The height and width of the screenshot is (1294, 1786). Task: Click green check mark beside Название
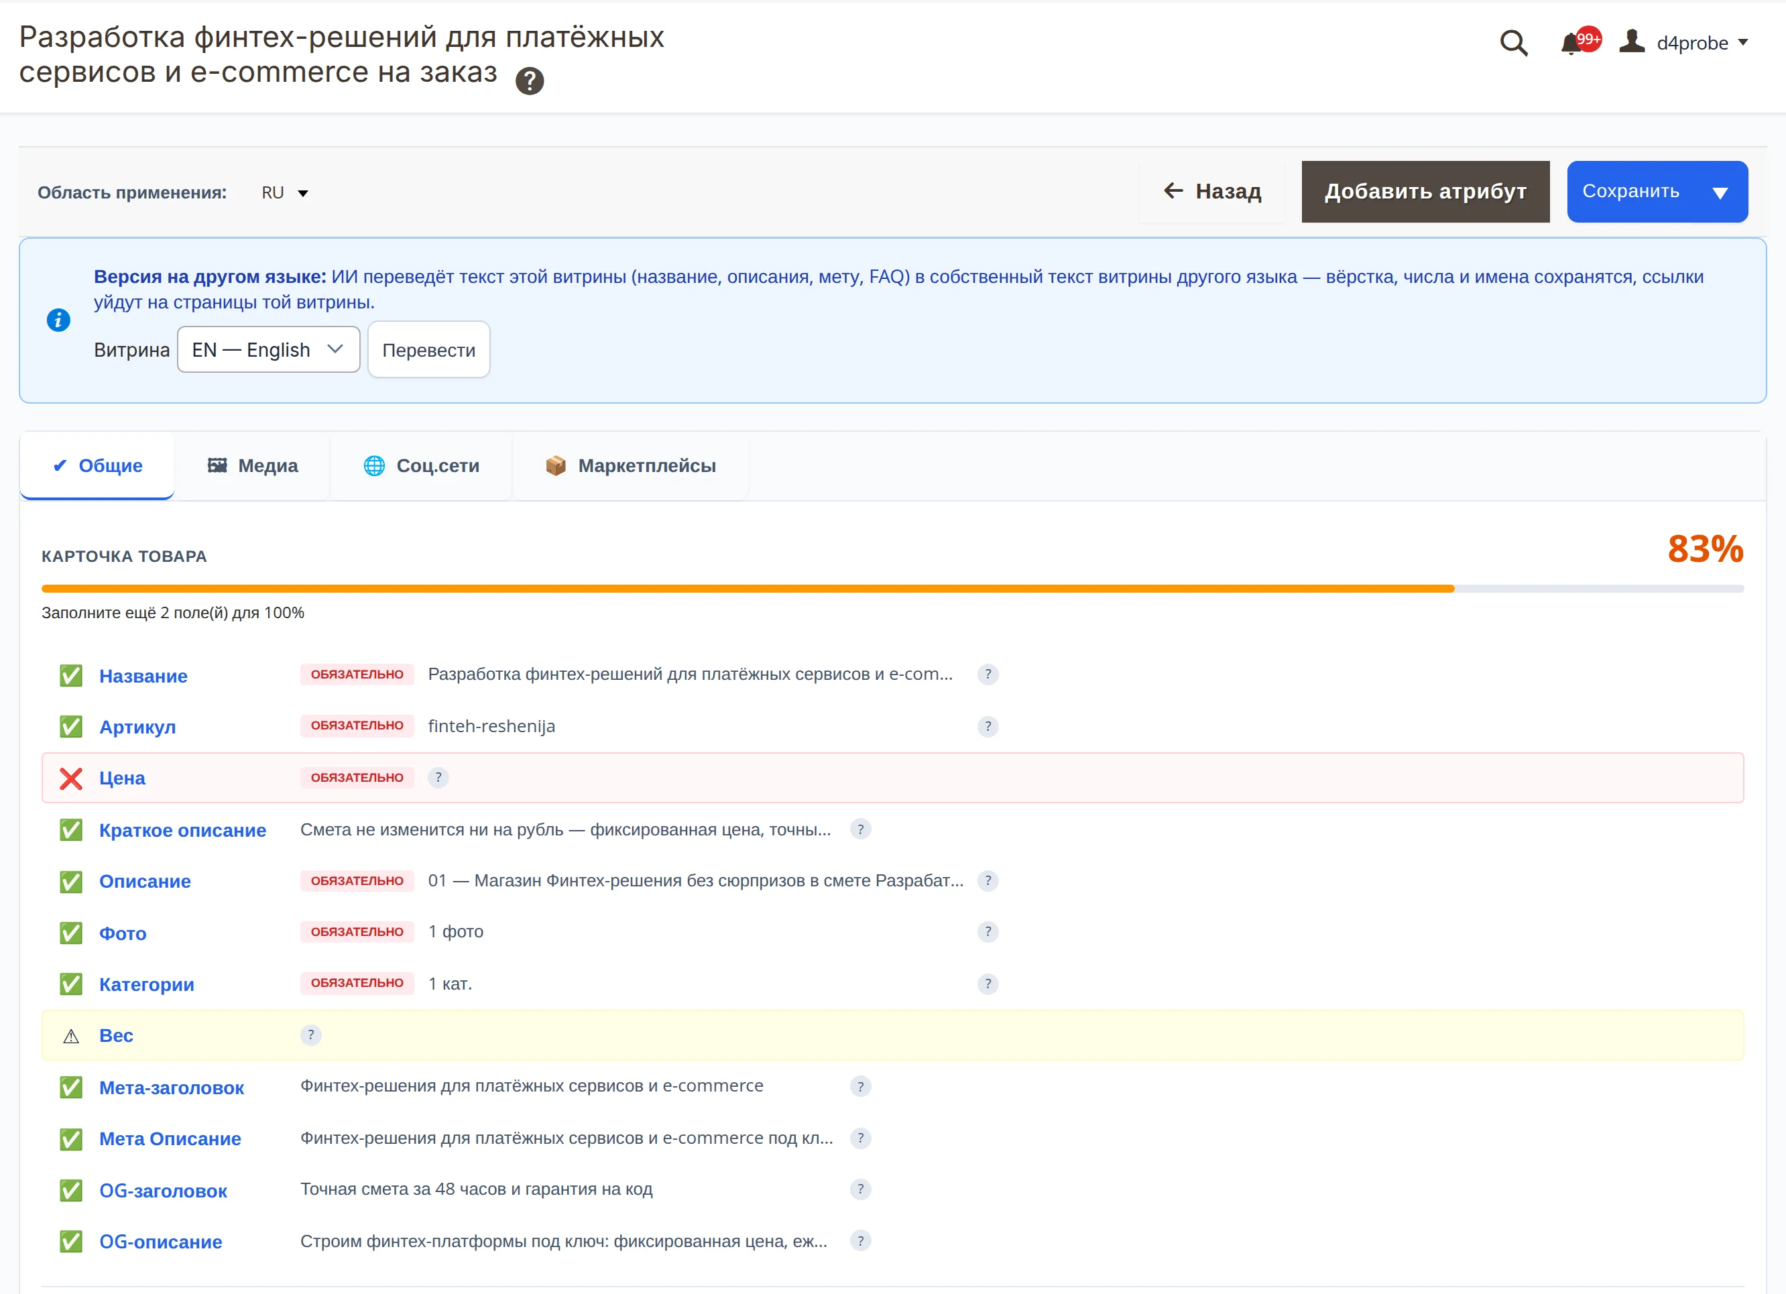pyautogui.click(x=71, y=676)
